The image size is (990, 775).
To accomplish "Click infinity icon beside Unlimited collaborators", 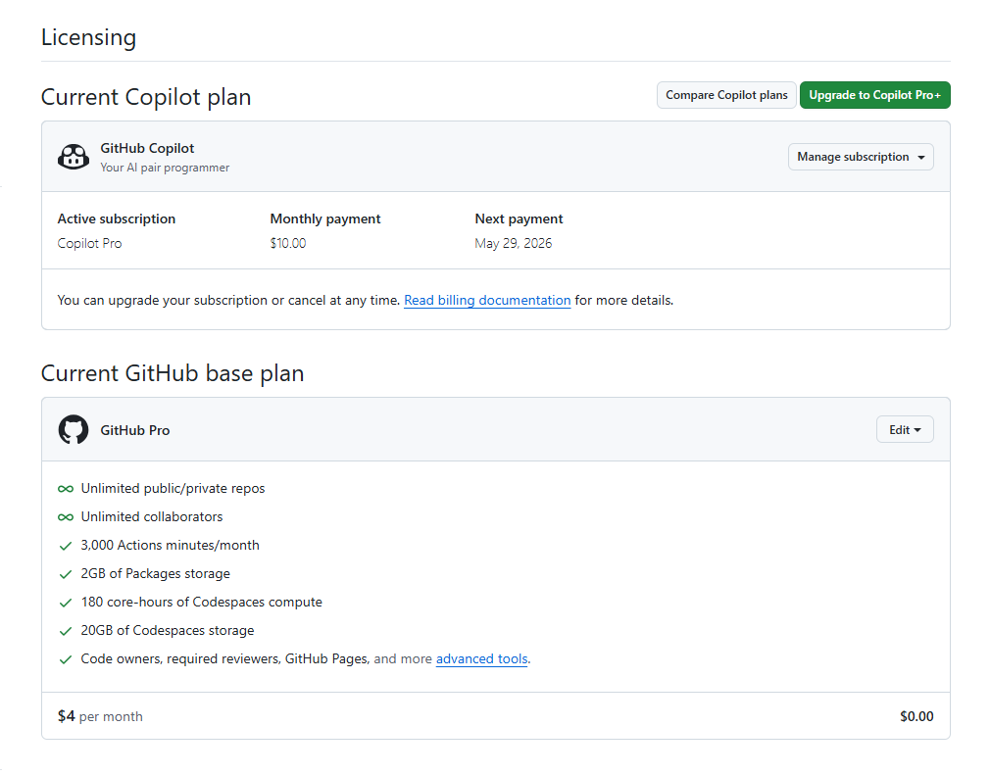I will point(66,517).
